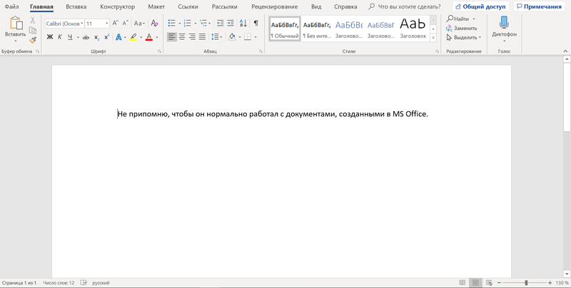Start a bulleted list
Screen dimensions: 571x288
point(171,24)
